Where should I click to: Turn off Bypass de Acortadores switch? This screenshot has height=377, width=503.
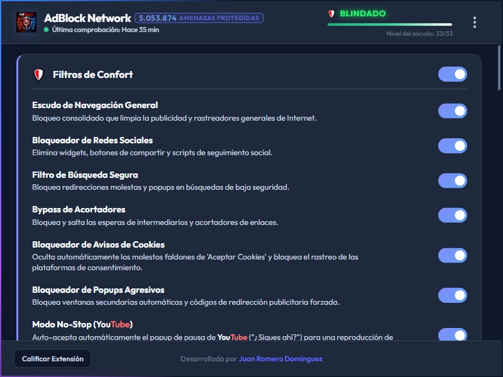[452, 215]
